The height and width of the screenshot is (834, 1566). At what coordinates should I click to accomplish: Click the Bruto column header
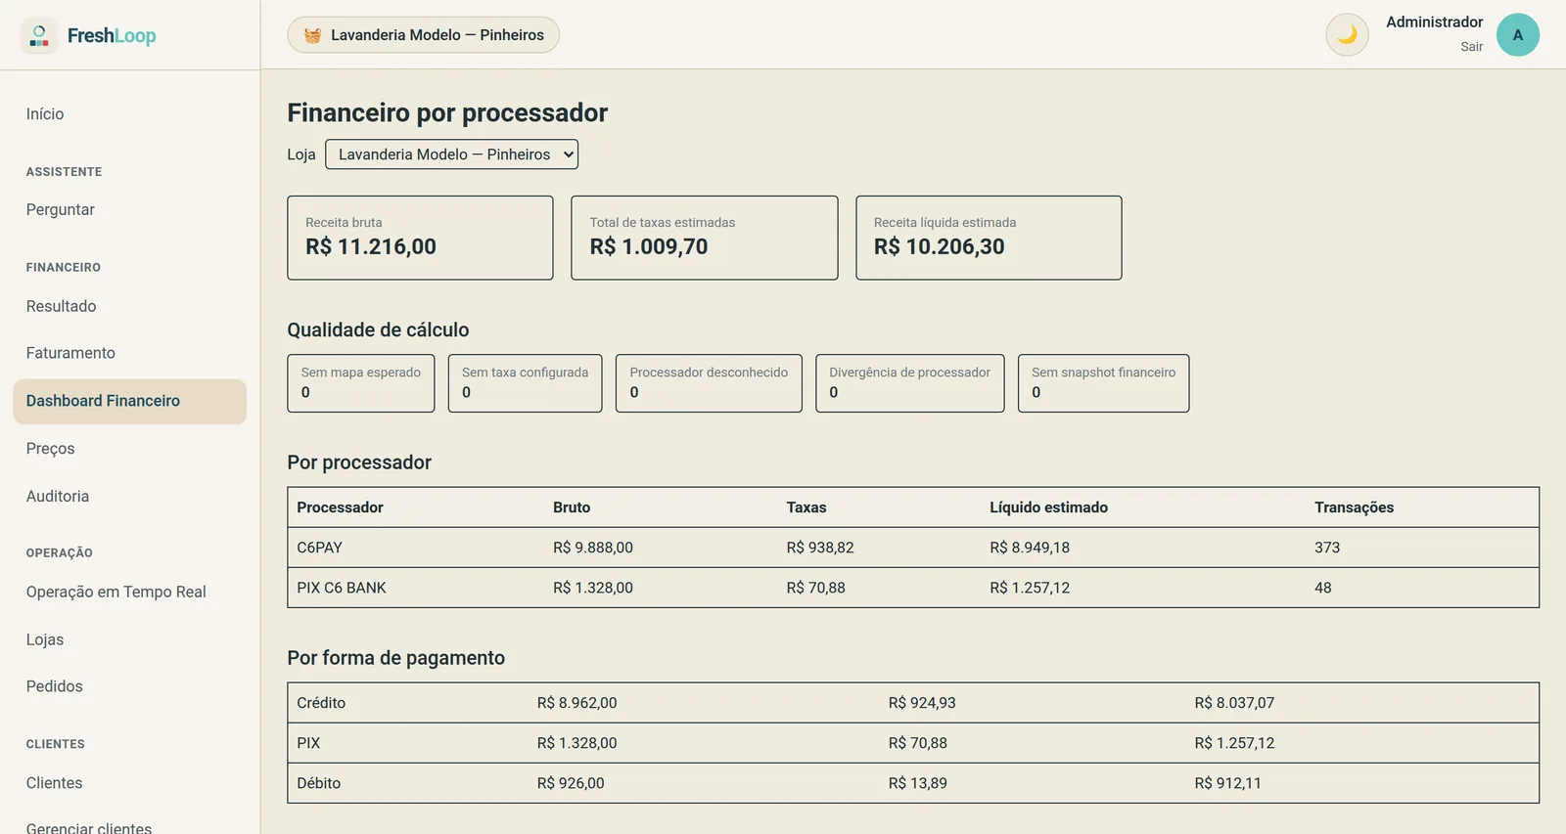pyautogui.click(x=572, y=507)
